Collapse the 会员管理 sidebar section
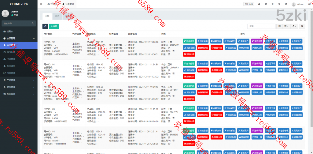 (x=19, y=38)
